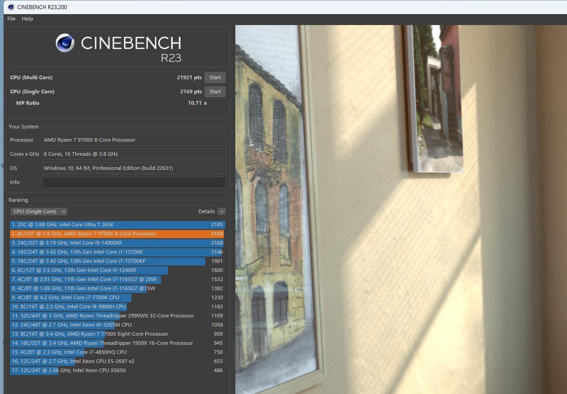
Task: Start the CPU (Single Core) benchmark
Action: click(x=215, y=92)
